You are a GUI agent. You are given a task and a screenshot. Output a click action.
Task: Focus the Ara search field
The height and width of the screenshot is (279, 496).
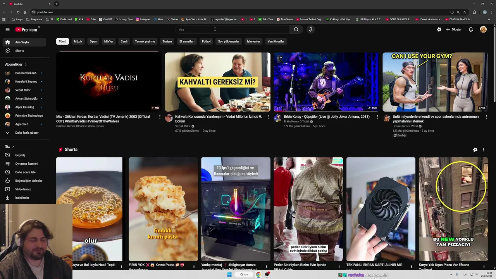coord(232,29)
